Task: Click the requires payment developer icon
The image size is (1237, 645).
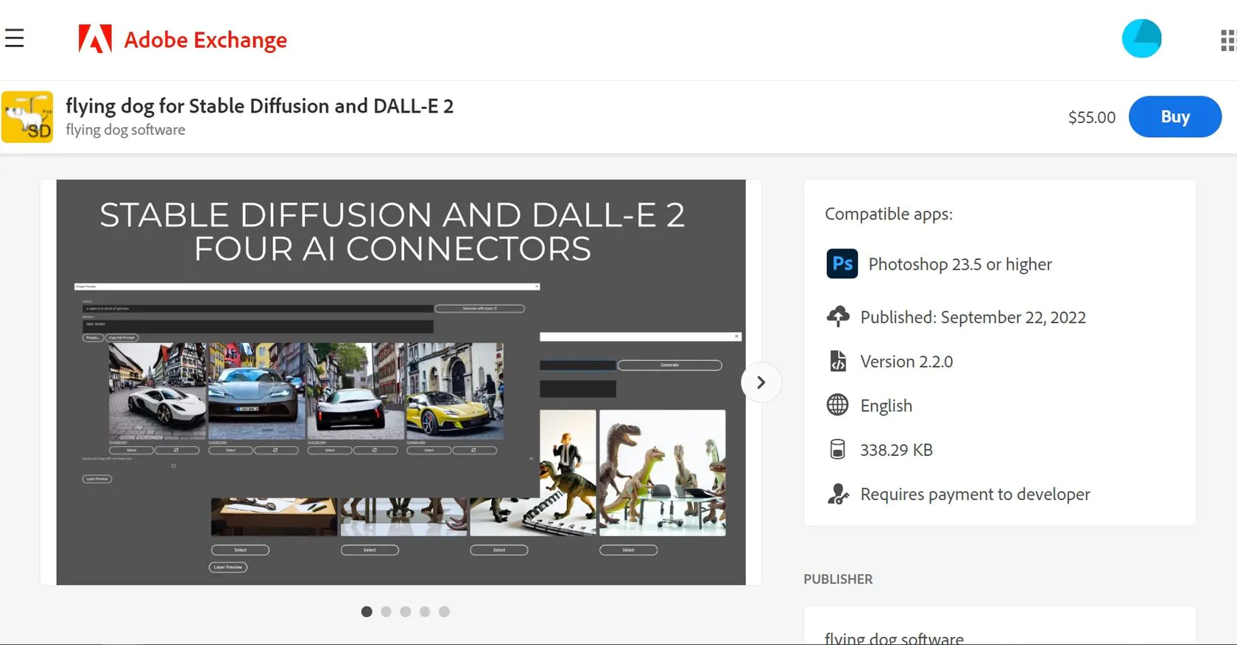Action: click(x=838, y=494)
